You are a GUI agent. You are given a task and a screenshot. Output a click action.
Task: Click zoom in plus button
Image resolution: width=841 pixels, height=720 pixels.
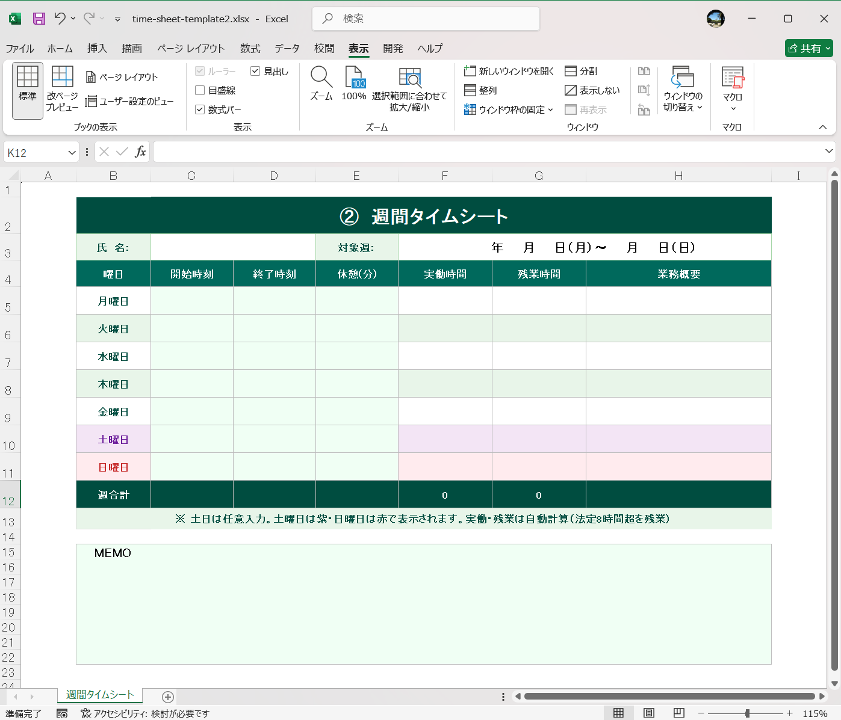pos(789,713)
